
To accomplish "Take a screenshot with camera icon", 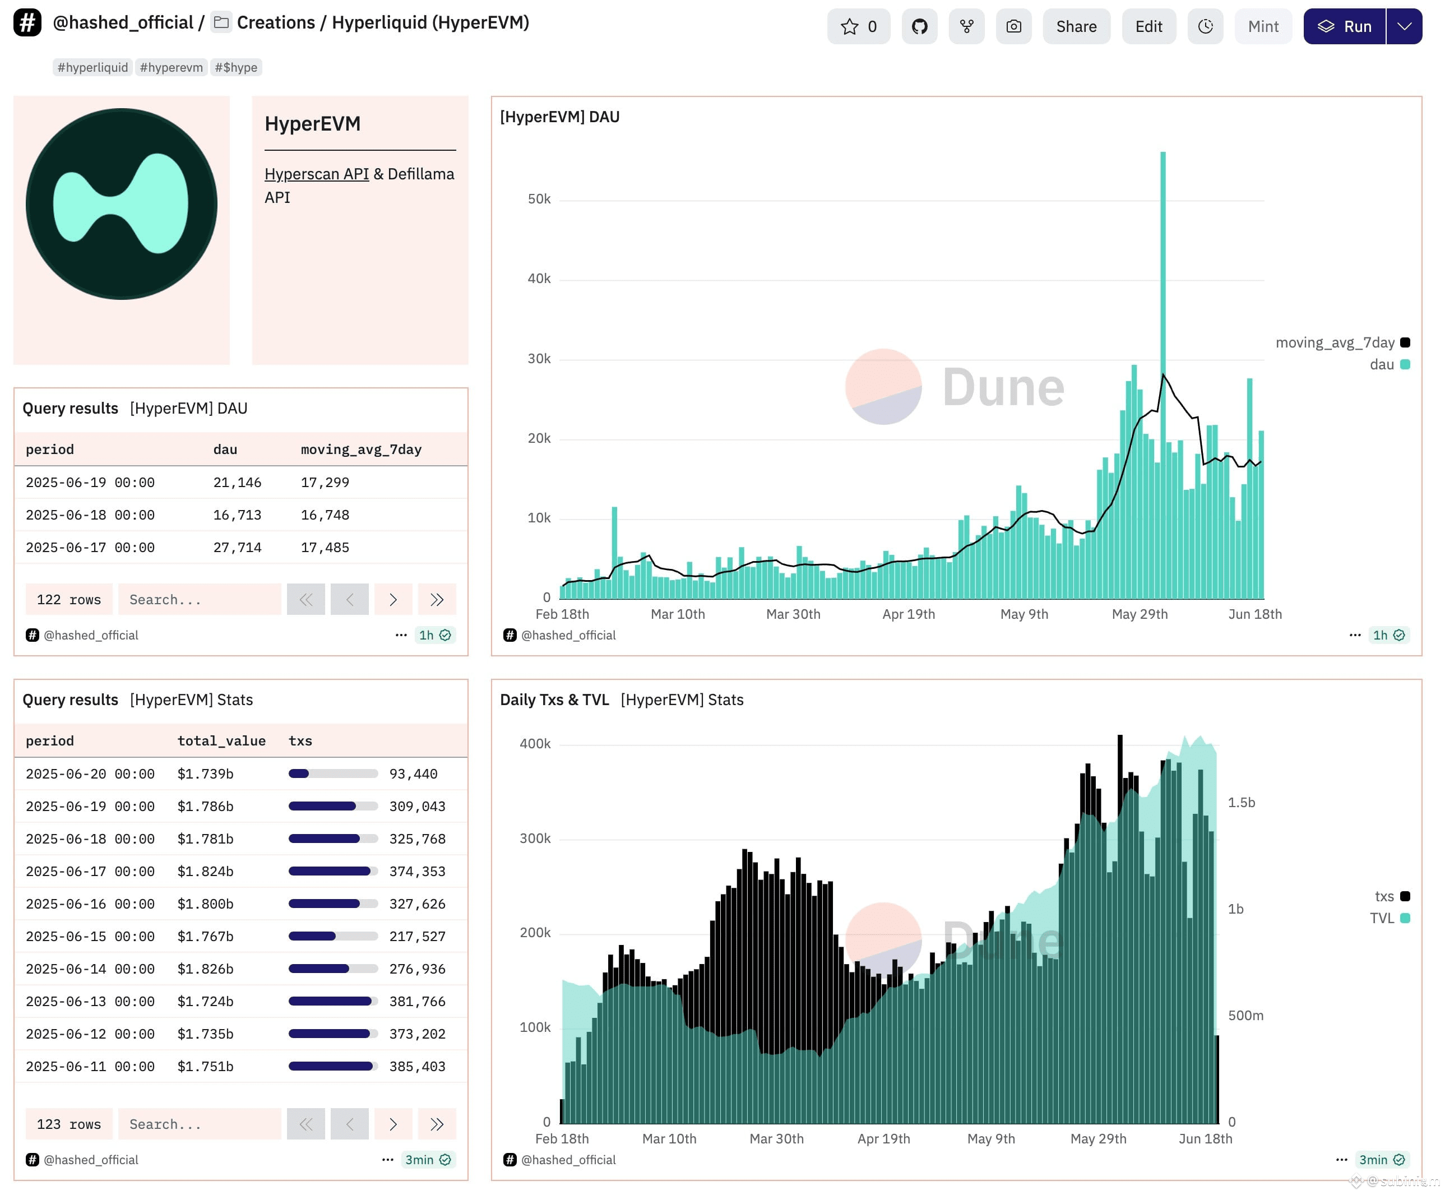I will (1013, 26).
